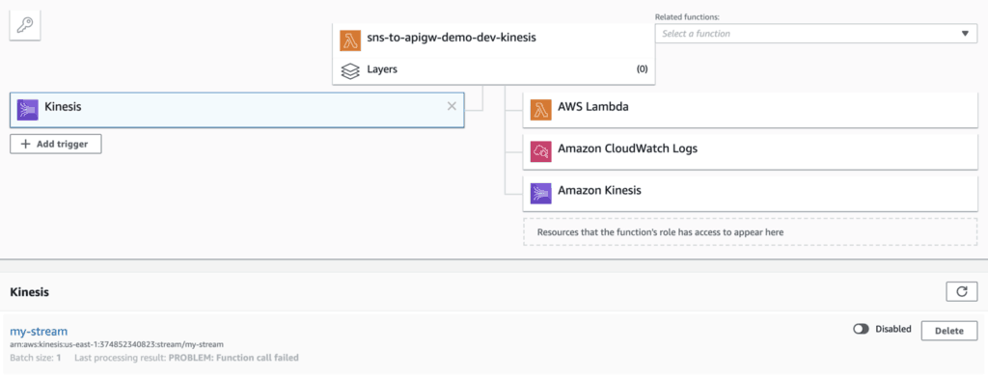Click the key permissions icon button
The width and height of the screenshot is (988, 377).
coord(25,26)
